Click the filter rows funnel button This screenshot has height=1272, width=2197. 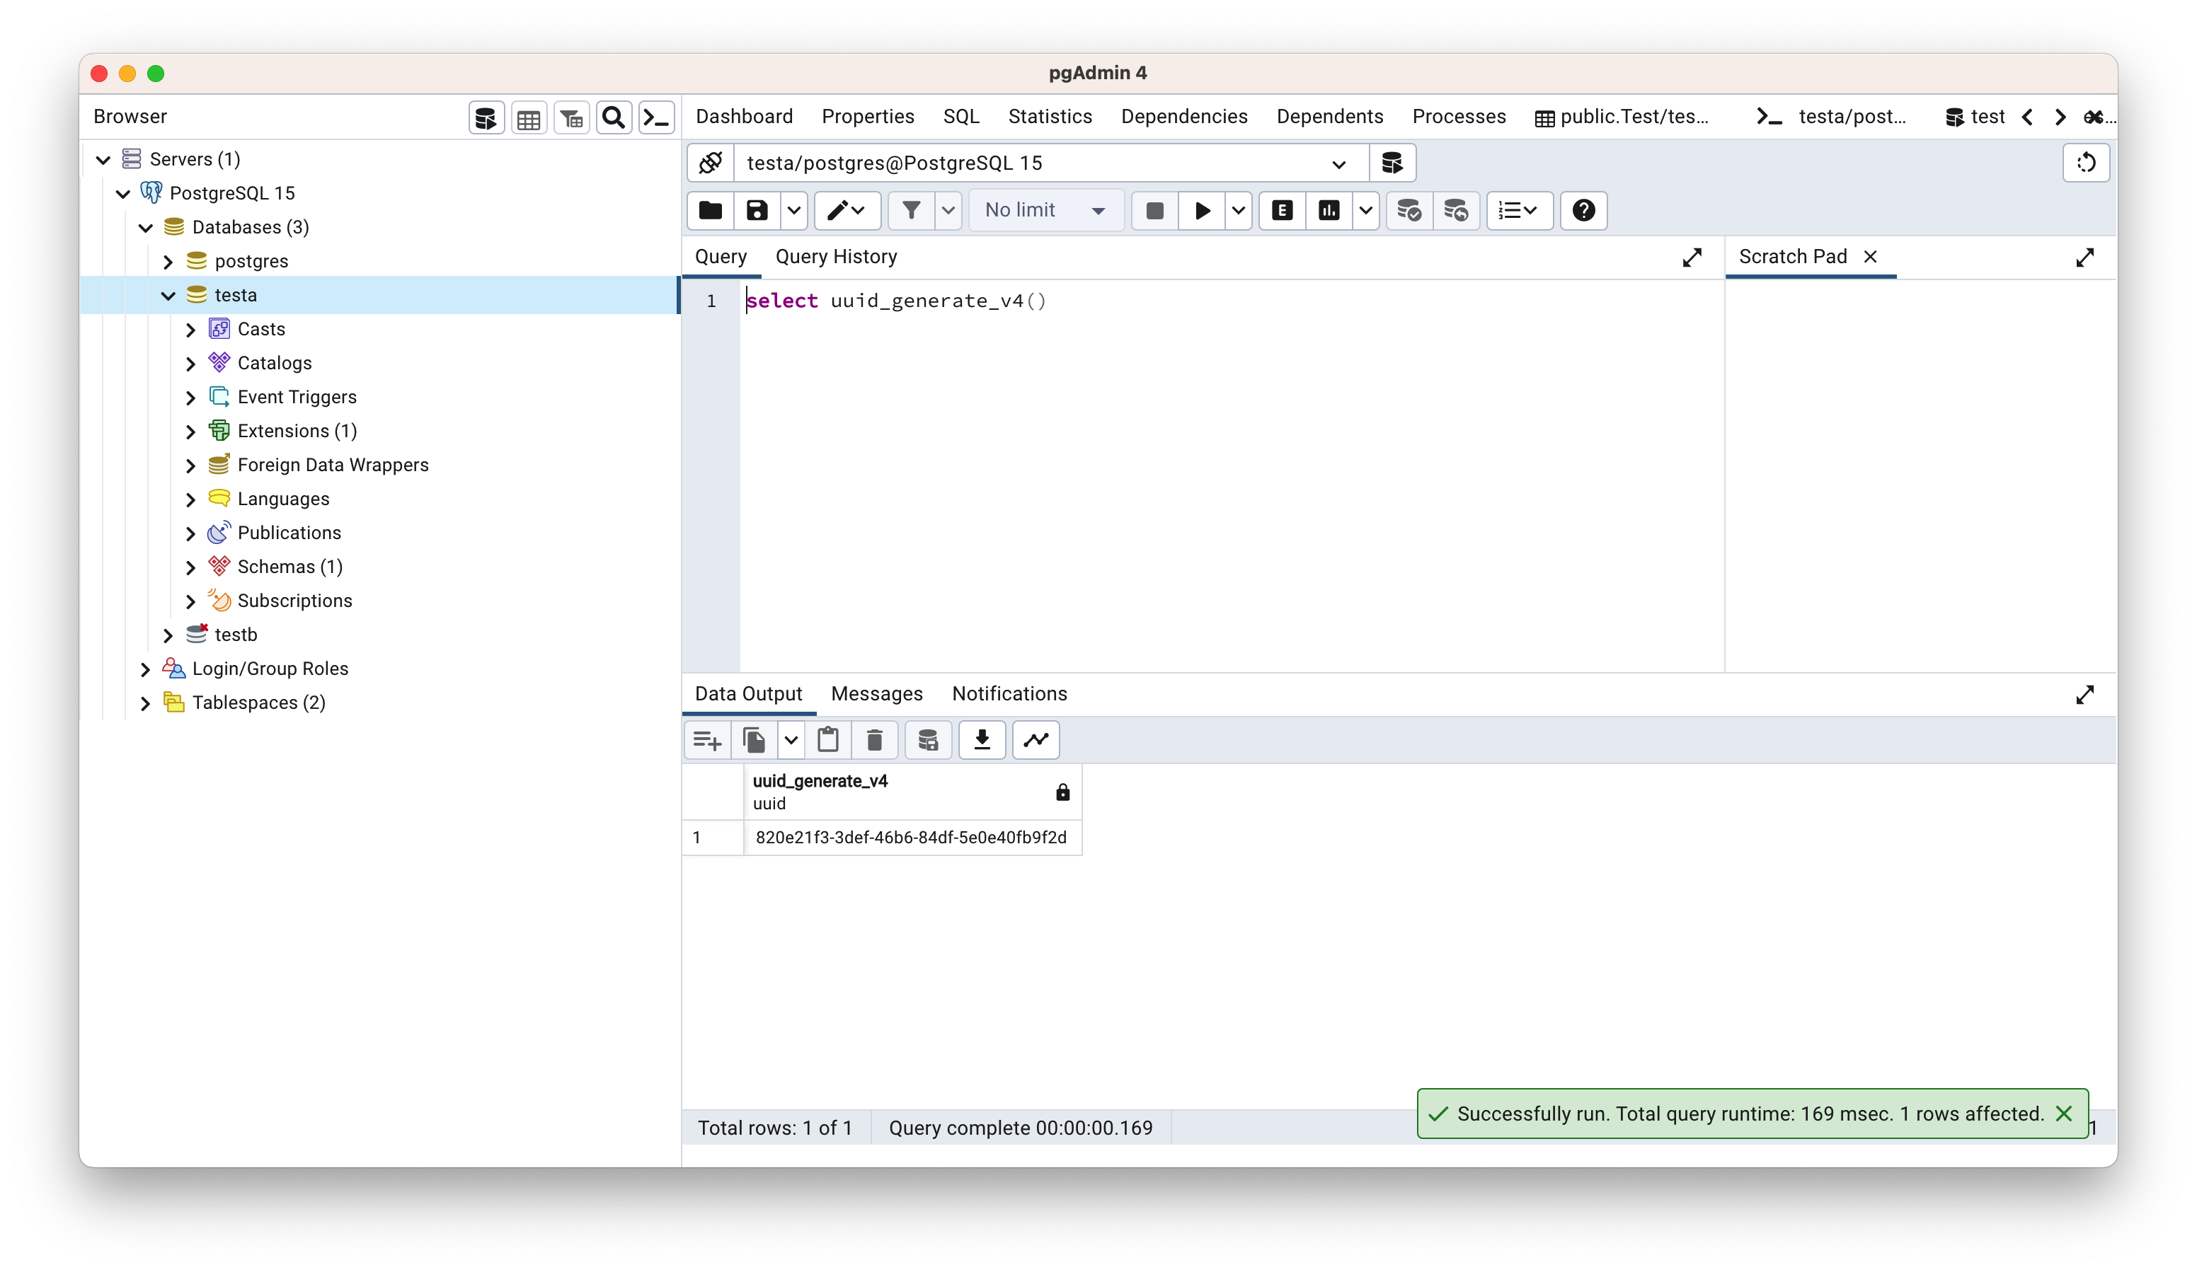[910, 210]
